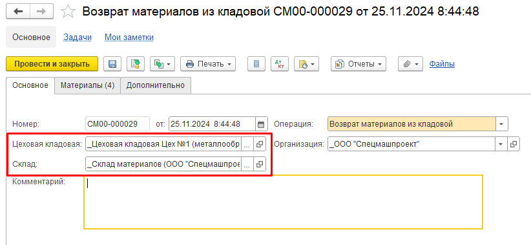Viewport: 531px width, 245px height.
Task: Open the paperclip attachments dropdown
Action: 410,64
